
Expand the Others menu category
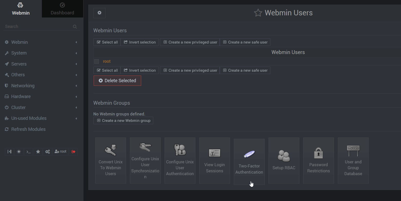(41, 75)
